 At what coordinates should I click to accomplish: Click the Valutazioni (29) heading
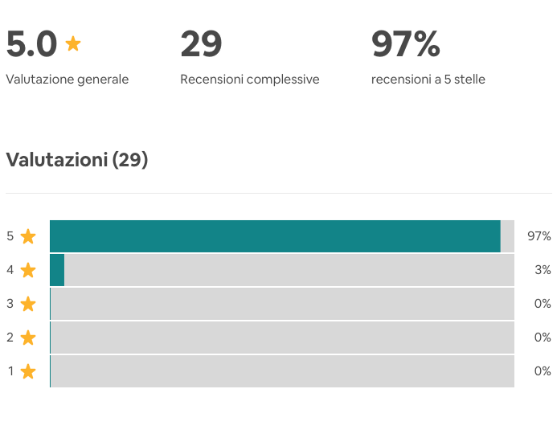[x=77, y=160]
